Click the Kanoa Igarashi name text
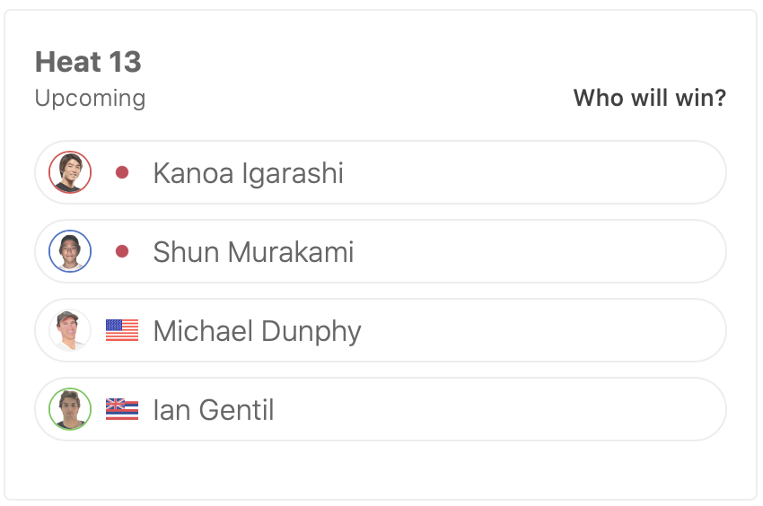The image size is (763, 506). pos(248,172)
